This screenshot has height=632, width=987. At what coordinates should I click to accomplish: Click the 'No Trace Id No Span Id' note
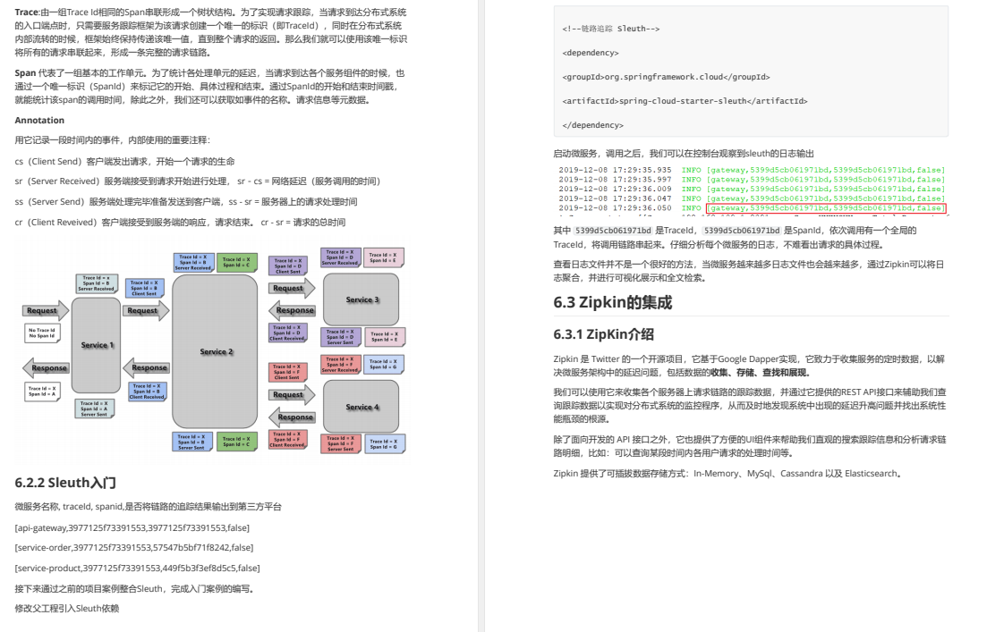[42, 333]
